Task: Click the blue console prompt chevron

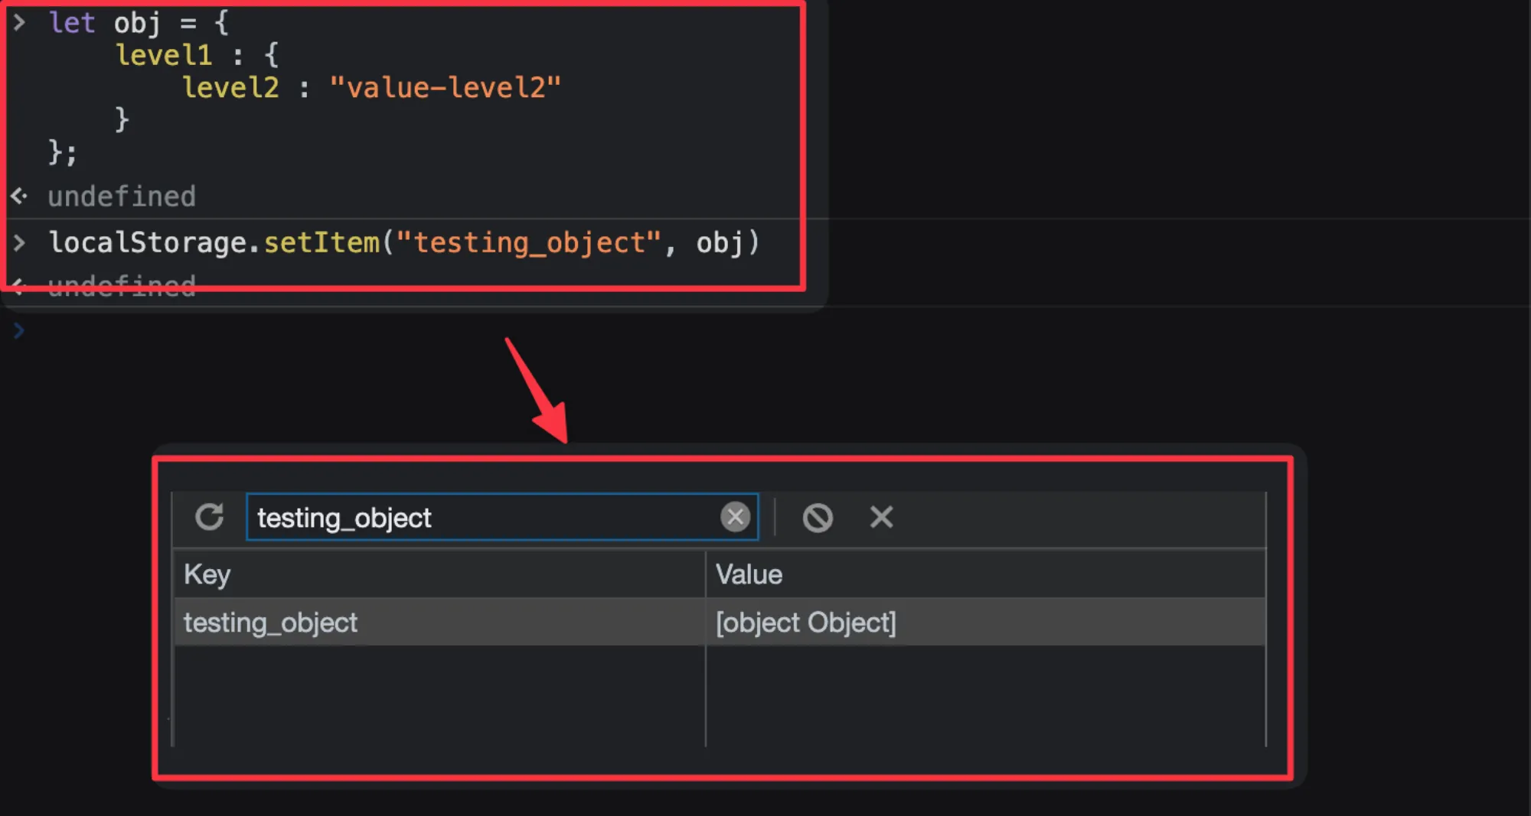Action: pyautogui.click(x=19, y=330)
